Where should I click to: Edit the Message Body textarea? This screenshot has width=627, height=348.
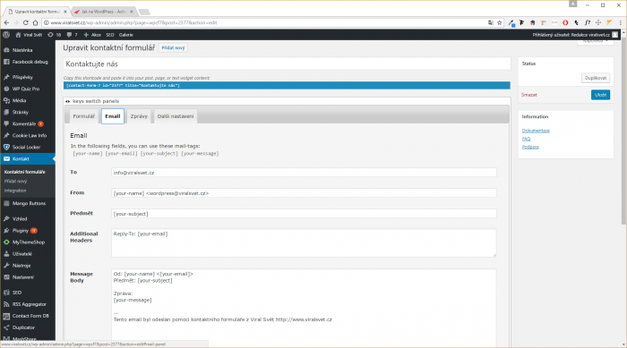tap(304, 308)
